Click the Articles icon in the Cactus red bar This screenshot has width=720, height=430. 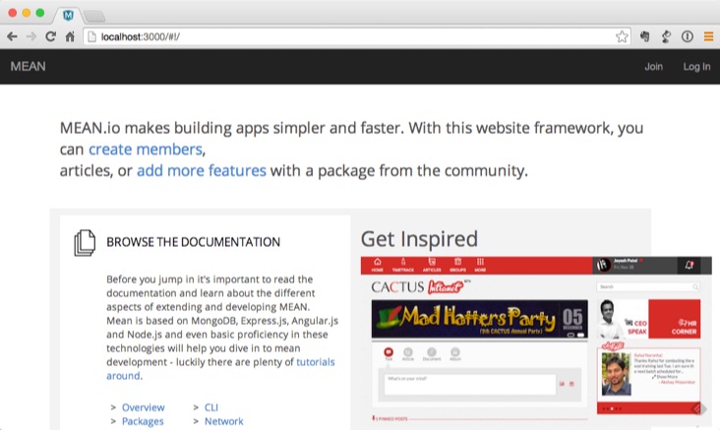pyautogui.click(x=432, y=265)
